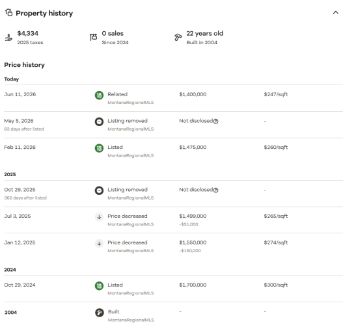The height and width of the screenshot is (325, 343).
Task: Open the Not disclosed help icon, Oct 29, 2025
Action: coord(215,190)
